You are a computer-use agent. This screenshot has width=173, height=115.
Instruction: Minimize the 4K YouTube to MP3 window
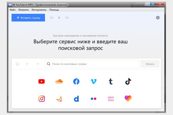(148, 4)
